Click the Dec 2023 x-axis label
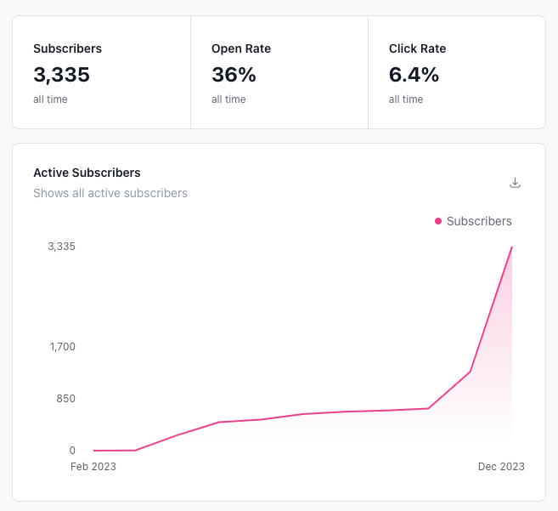 coord(501,467)
